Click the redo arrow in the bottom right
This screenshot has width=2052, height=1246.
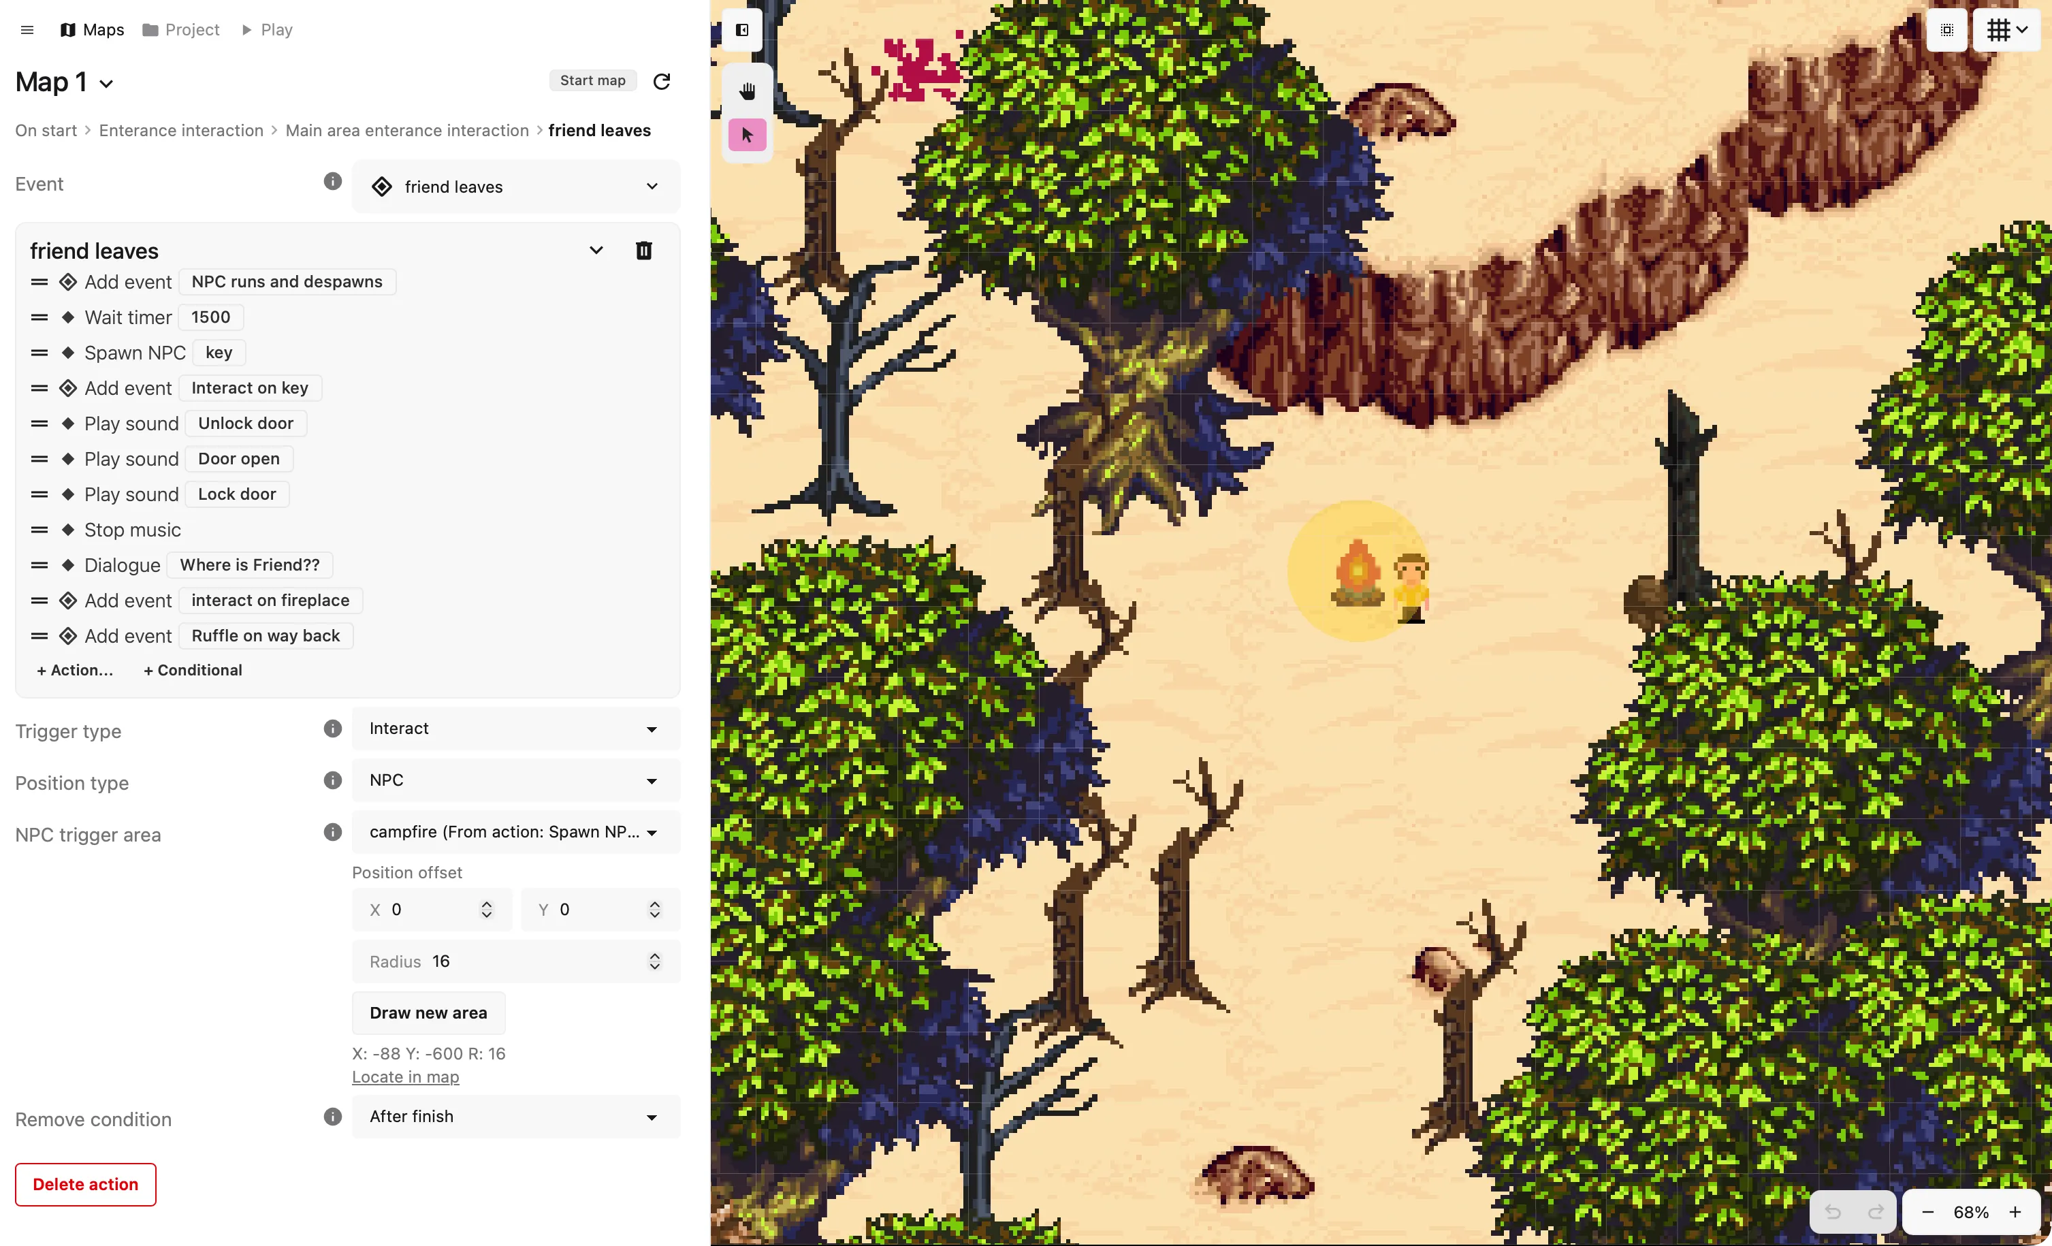[1876, 1212]
